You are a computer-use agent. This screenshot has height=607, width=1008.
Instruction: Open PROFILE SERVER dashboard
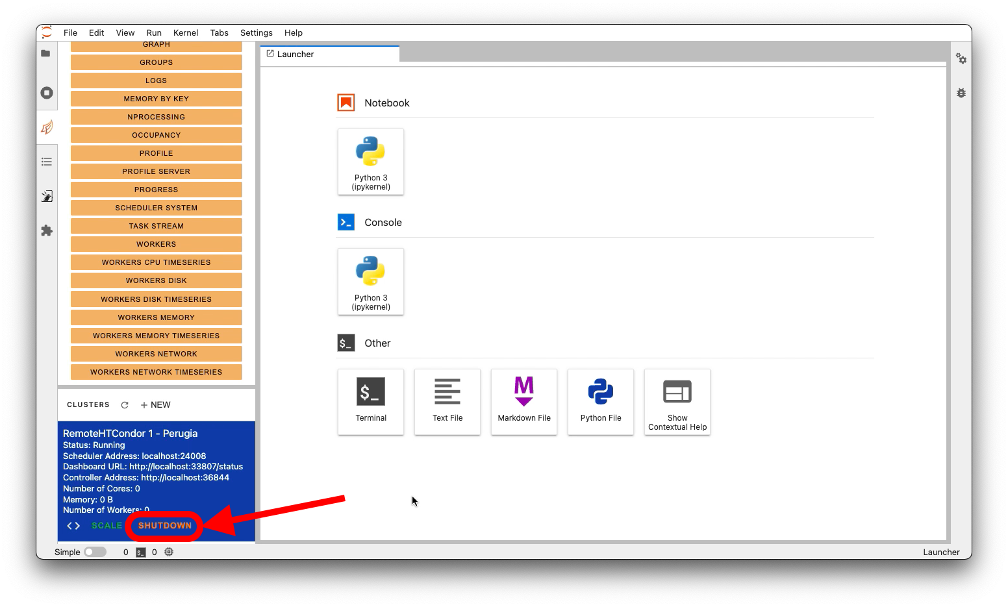(x=157, y=171)
